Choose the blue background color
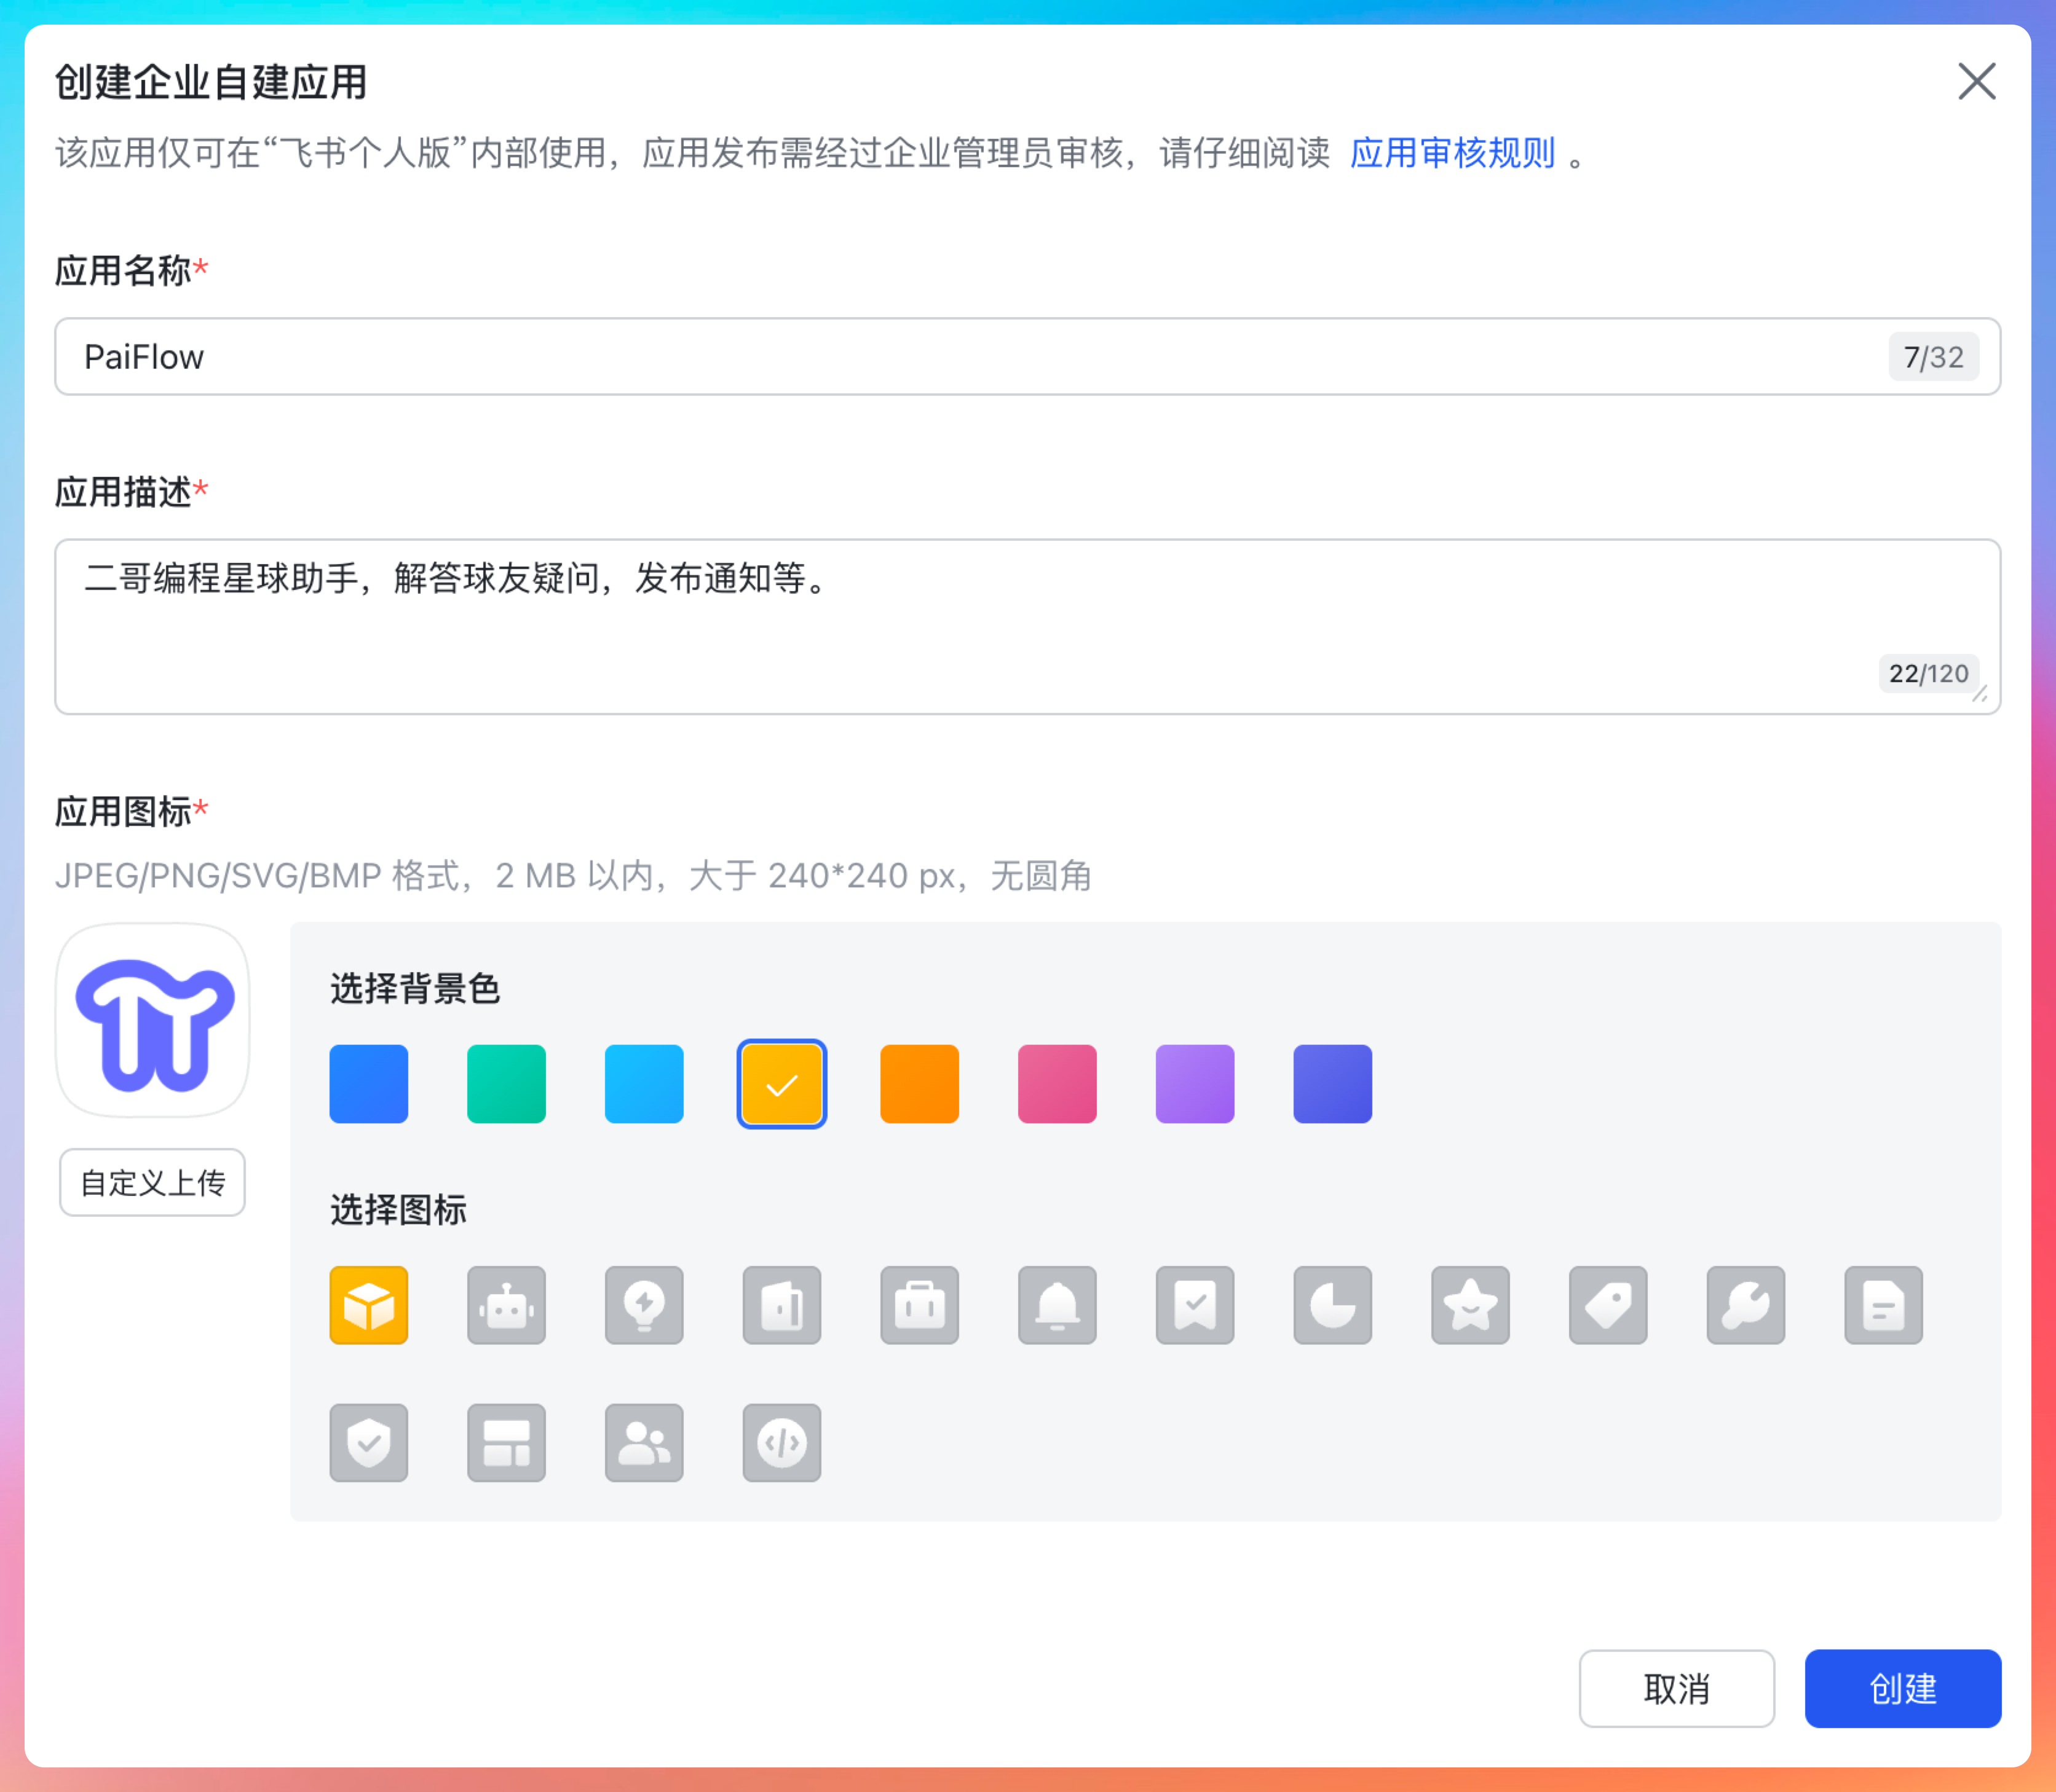This screenshot has height=1792, width=2056. click(x=369, y=1084)
